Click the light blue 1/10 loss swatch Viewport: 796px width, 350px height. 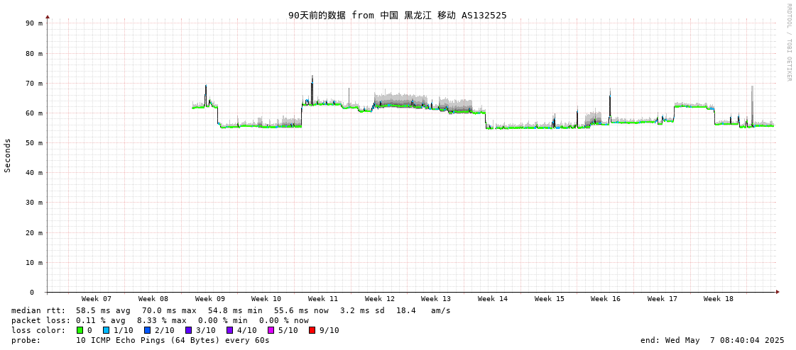[x=106, y=330]
